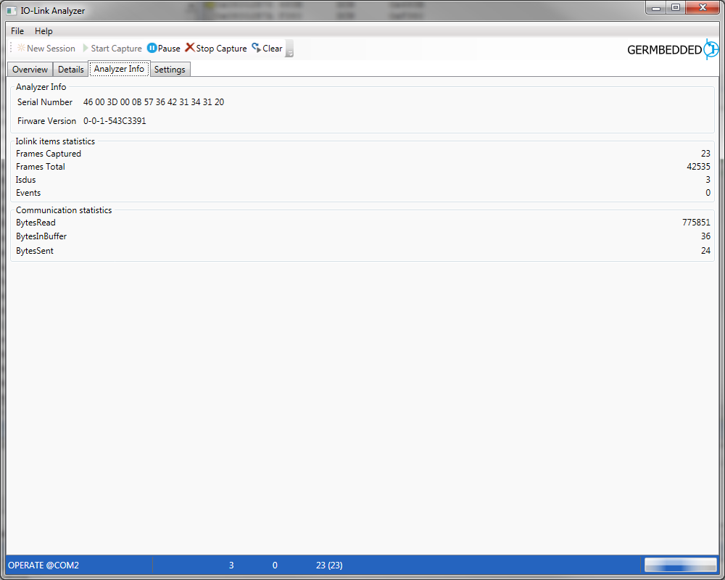The image size is (725, 580).
Task: Open the Settings tab
Action: pos(170,70)
